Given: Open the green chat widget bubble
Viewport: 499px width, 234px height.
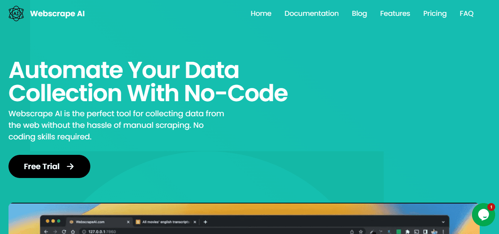Looking at the screenshot, I should [483, 215].
